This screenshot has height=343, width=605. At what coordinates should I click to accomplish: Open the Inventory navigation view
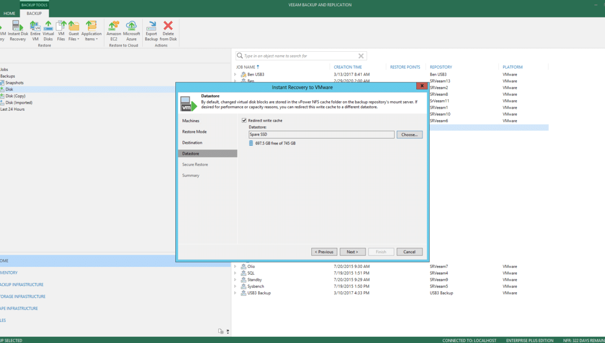(x=9, y=273)
